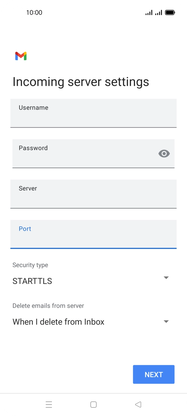The image size is (187, 416).
Task: Change STARTTLS to another security type
Action: click(x=166, y=277)
